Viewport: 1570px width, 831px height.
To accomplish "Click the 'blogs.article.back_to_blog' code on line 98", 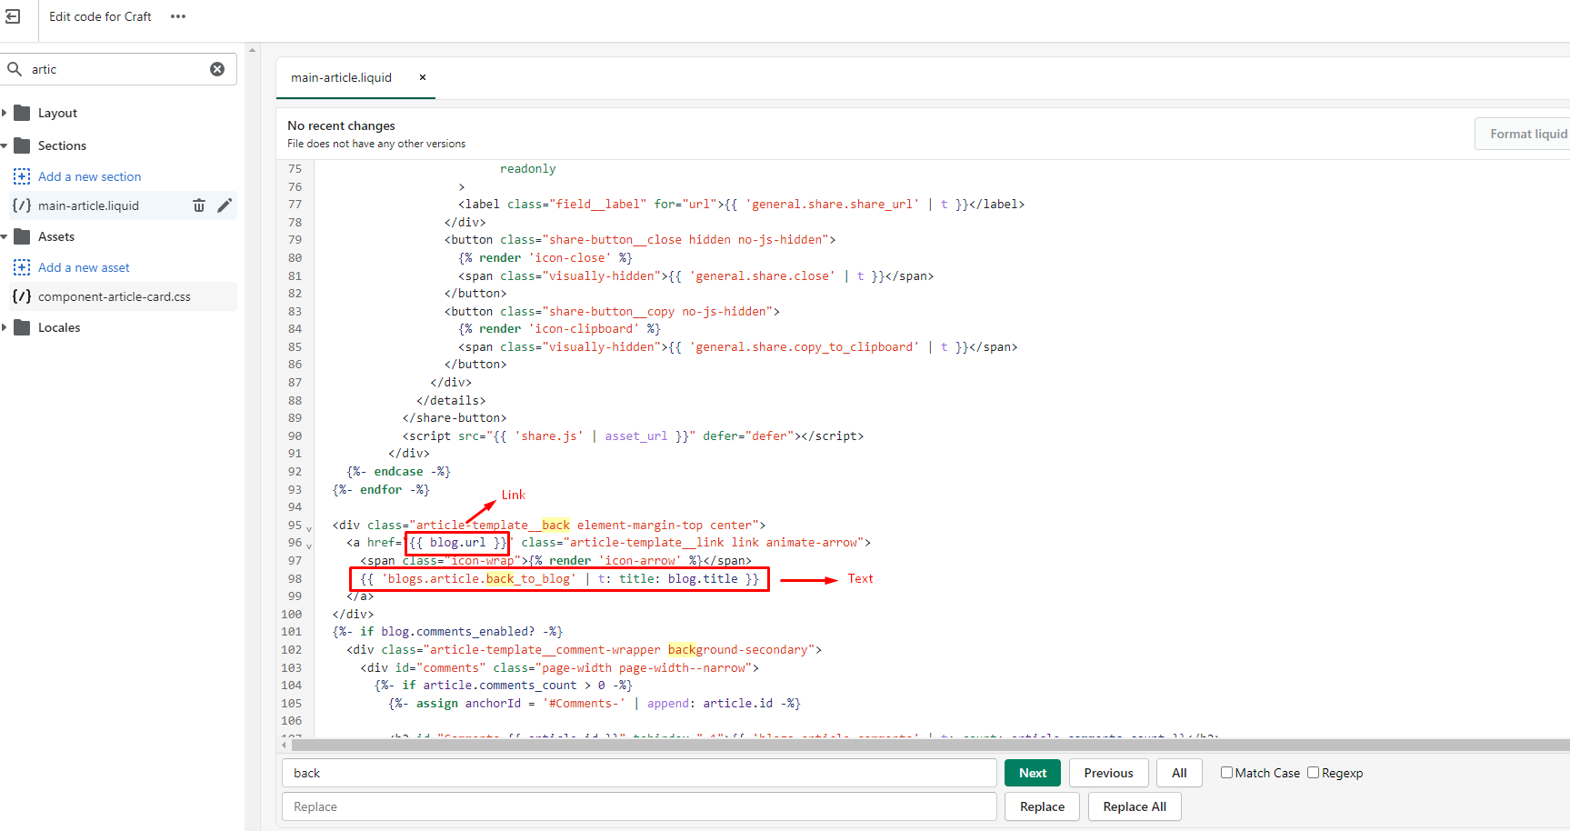I will 479,578.
